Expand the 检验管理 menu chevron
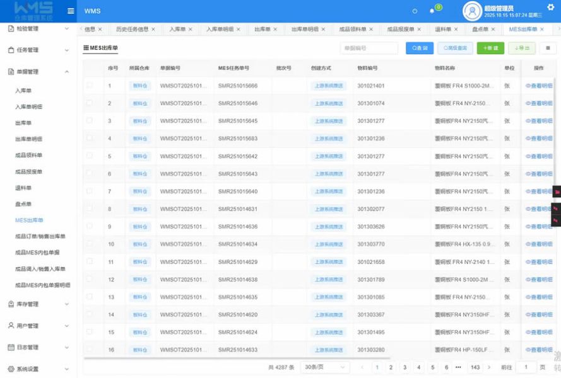Screen dimensions: 561x378 click(67, 28)
